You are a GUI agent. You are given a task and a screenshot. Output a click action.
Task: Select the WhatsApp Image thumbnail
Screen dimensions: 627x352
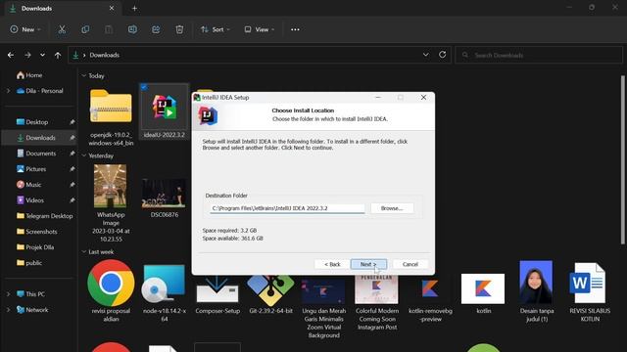pyautogui.click(x=111, y=186)
